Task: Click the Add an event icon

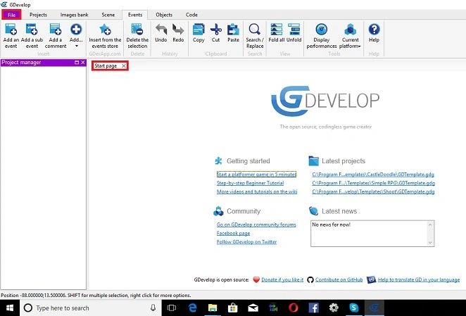Action: pos(11,30)
